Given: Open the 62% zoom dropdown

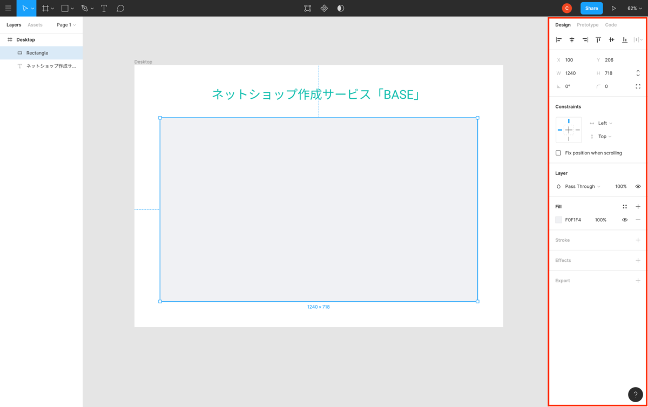Looking at the screenshot, I should pyautogui.click(x=634, y=8).
